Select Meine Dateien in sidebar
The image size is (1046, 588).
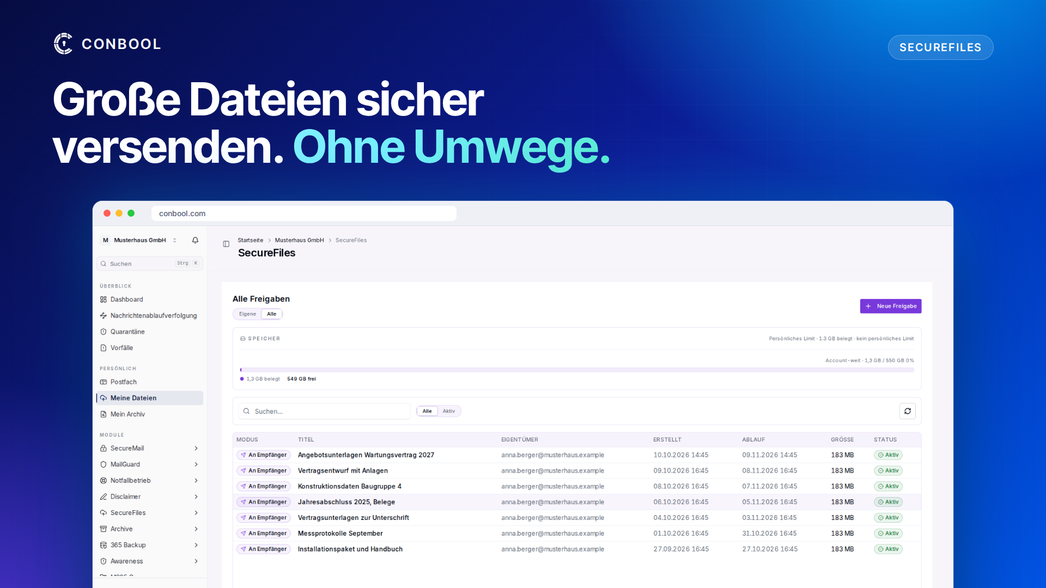[150, 398]
